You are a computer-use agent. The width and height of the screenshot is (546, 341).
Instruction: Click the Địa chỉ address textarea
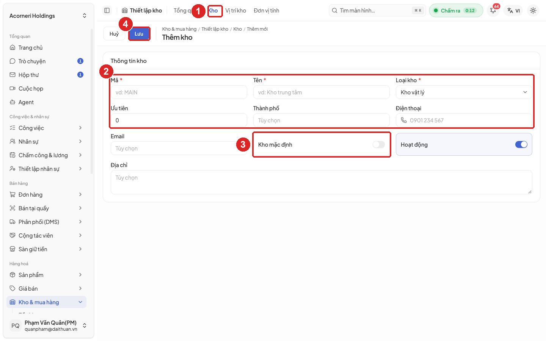[322, 182]
